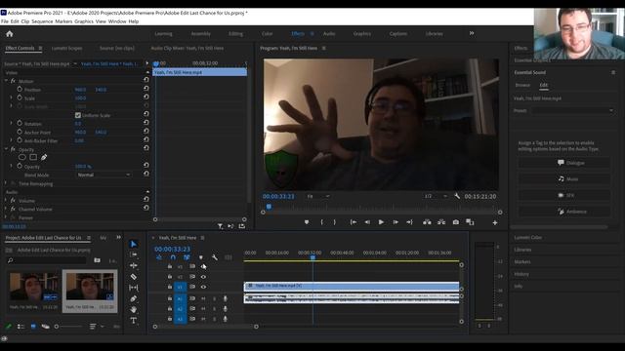
Task: Assign the Music audio type
Action: pyautogui.click(x=563, y=179)
